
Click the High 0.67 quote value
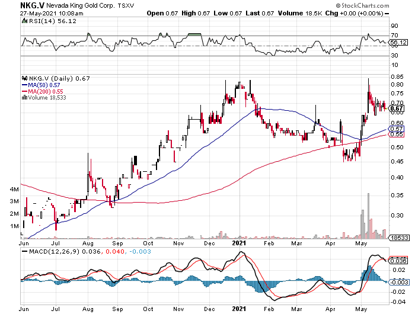196,13
